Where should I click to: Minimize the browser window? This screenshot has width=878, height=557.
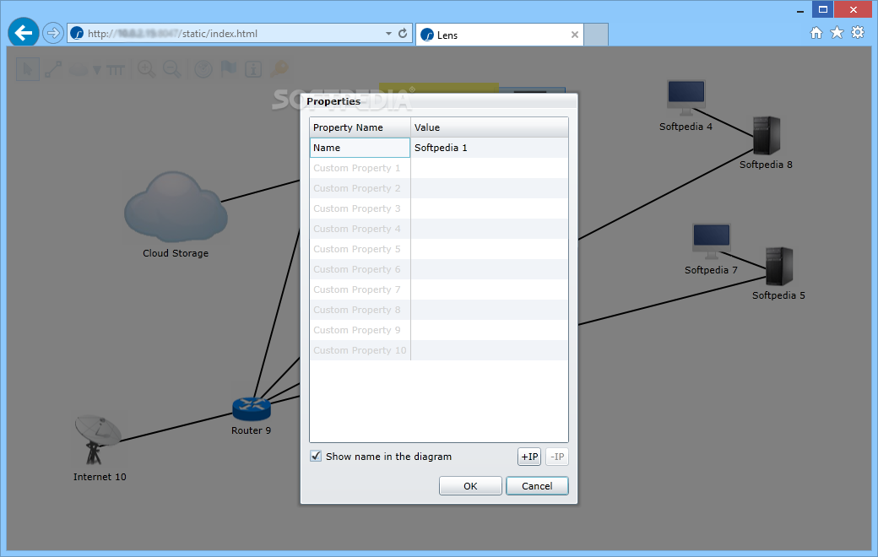(x=800, y=11)
